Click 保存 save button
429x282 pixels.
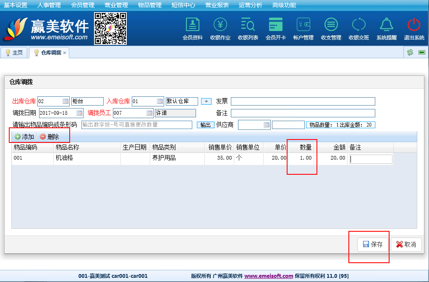coord(373,245)
